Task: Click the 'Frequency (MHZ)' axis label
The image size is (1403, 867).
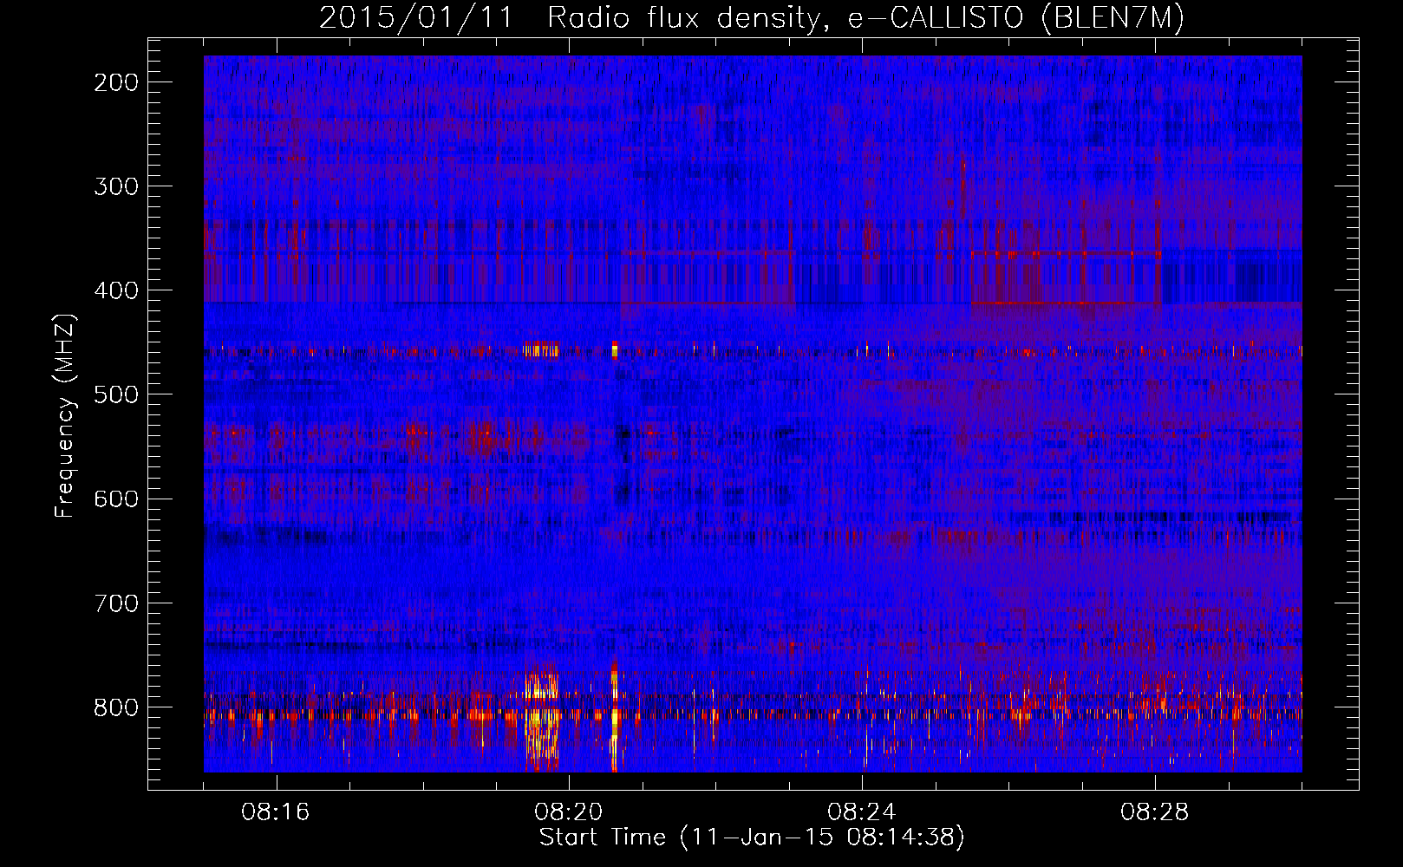Action: [65, 415]
